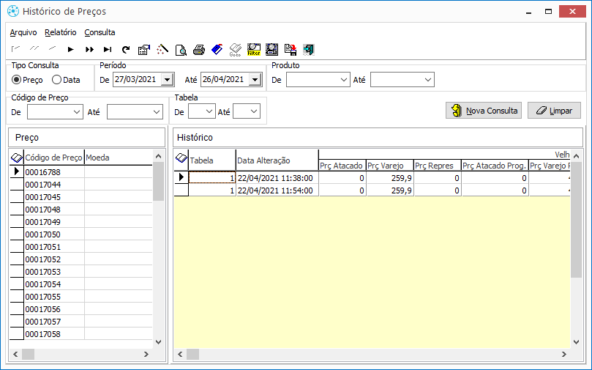Expand the Código de Preço Até dropdown
Screen dimensions: 592x370
point(157,112)
